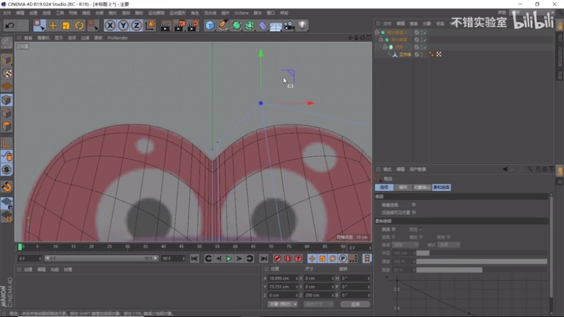Toggle the first object's green enable checkmark
This screenshot has width=564, height=317.
pos(425,32)
